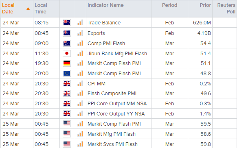This screenshot has width=237, height=148.
Task: Open Markit Svcs PMI Flash indicator
Action: tap(112, 144)
